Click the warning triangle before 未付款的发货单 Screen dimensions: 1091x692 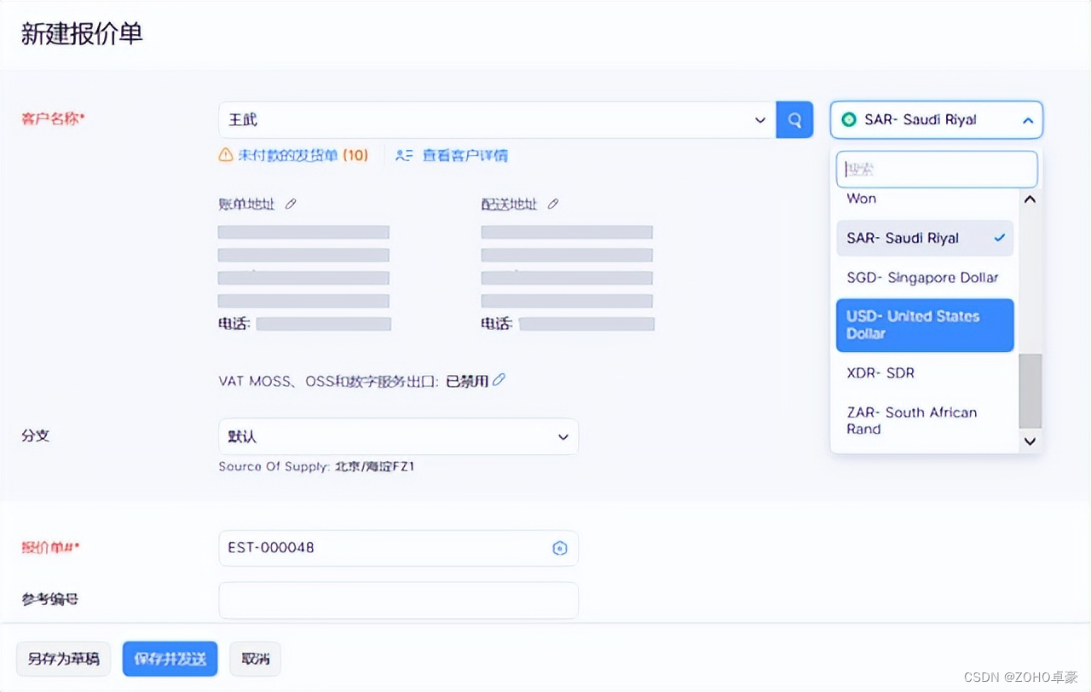click(227, 155)
